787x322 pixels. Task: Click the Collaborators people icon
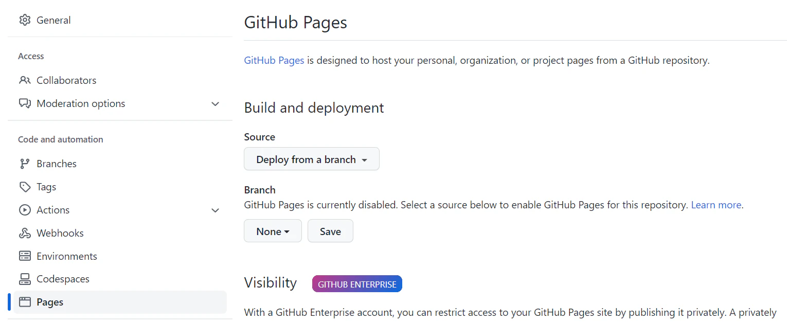point(25,80)
